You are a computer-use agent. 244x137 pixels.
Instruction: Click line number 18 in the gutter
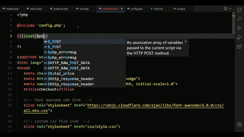[10, 105]
